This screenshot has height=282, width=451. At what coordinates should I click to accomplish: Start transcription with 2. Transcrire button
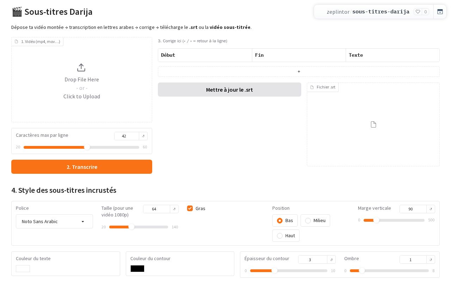point(82,167)
